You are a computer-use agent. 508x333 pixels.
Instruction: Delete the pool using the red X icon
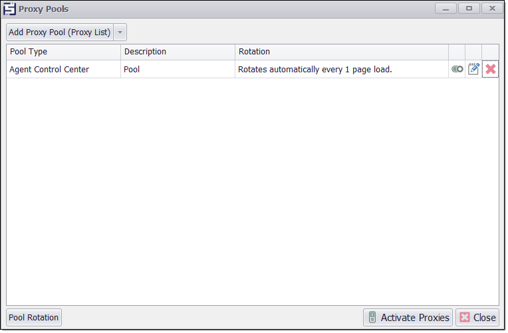tap(491, 69)
